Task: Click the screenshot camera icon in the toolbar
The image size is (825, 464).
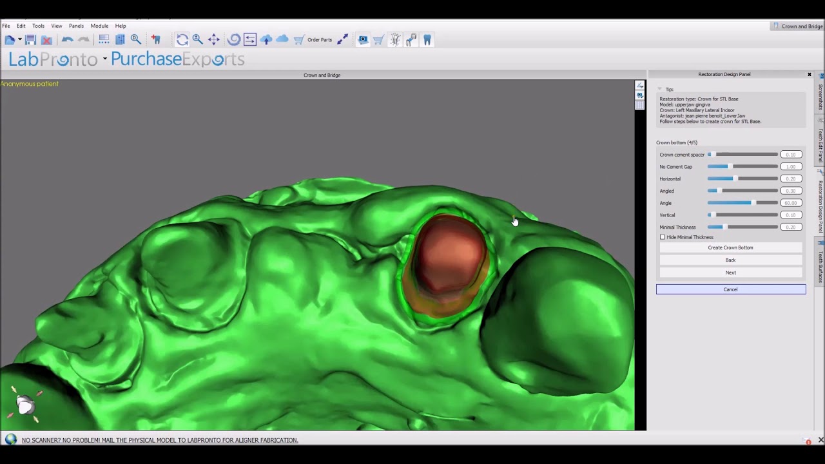Action: pos(363,40)
